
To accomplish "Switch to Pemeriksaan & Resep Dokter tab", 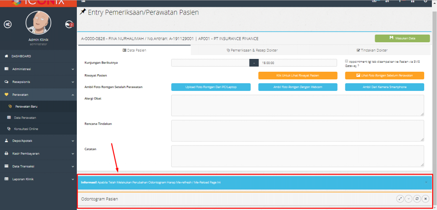I will click(252, 50).
